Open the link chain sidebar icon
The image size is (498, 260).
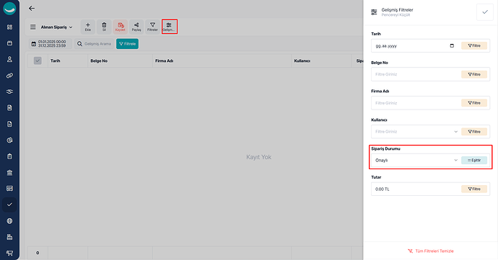click(9, 76)
